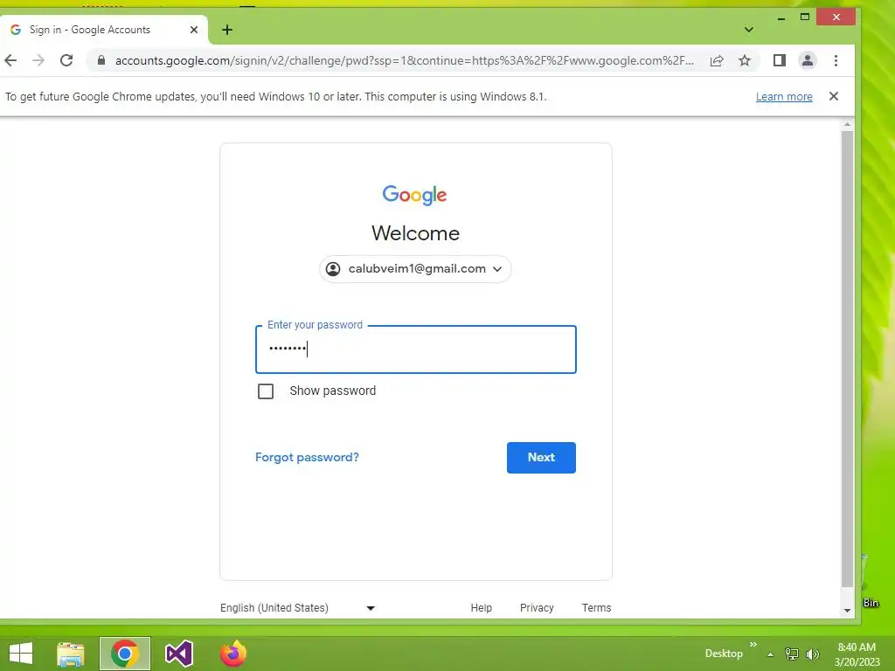The width and height of the screenshot is (895, 671).
Task: Bookmark this tab with the star icon
Action: point(745,60)
